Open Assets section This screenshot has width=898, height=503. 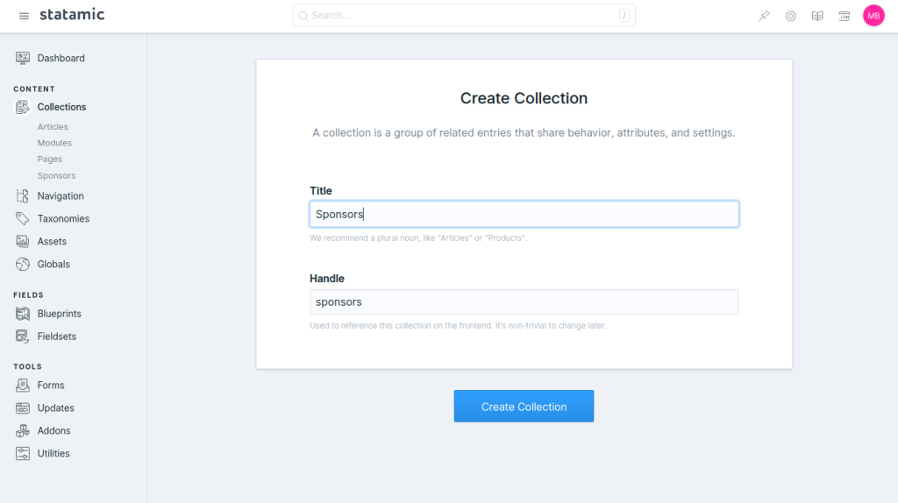coord(52,242)
